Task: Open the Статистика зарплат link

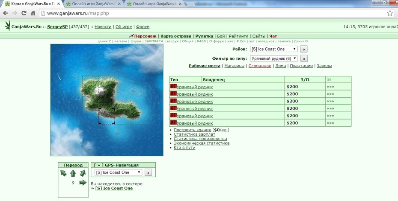Action: pyautogui.click(x=194, y=134)
